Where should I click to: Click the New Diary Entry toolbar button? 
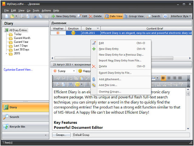pyautogui.click(x=64, y=16)
